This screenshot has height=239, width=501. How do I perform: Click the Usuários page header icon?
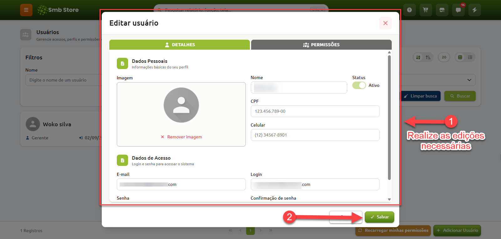26,35
